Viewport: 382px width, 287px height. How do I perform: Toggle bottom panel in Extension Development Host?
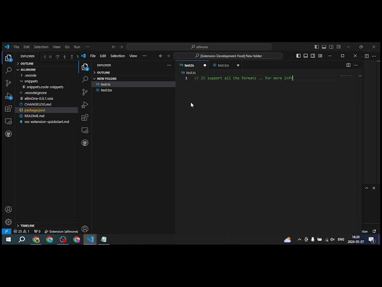point(306,56)
